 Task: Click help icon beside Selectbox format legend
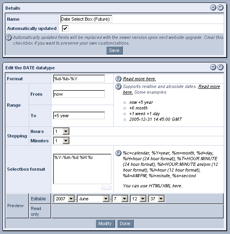pos(118,153)
